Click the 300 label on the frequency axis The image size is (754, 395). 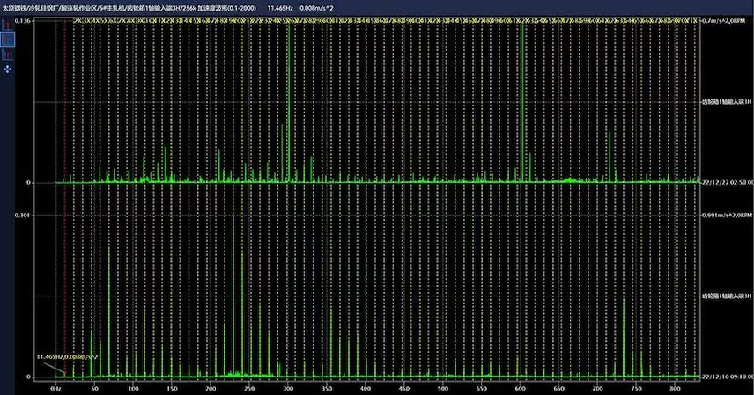(288, 387)
